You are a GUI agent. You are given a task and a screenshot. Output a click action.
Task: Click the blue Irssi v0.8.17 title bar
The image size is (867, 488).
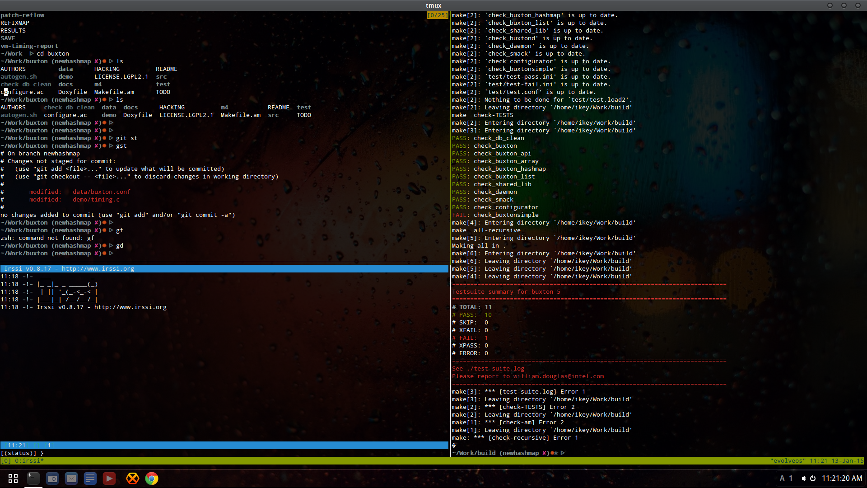(x=224, y=269)
